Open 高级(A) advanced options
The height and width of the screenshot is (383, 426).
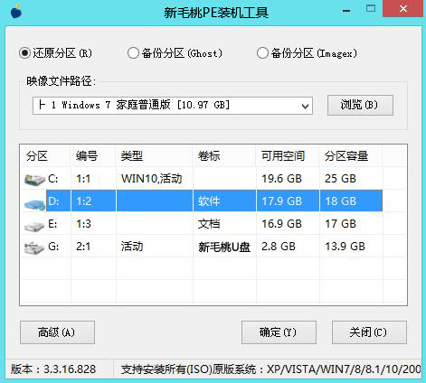point(57,332)
